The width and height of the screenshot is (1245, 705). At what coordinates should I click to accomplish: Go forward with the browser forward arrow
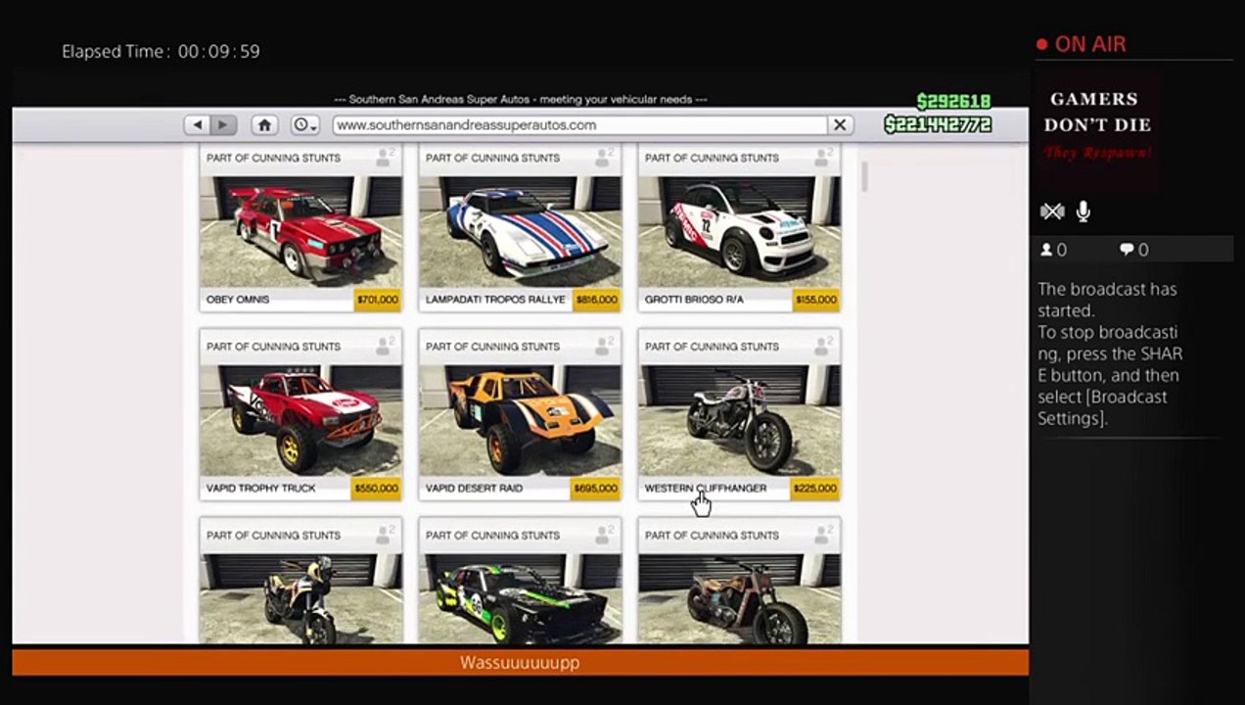223,125
